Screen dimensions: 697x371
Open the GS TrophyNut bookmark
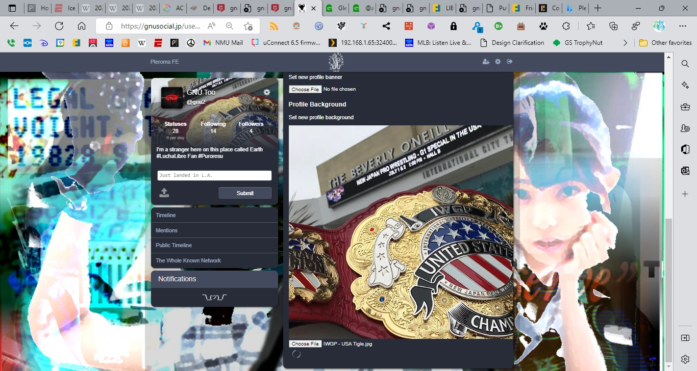pos(578,43)
